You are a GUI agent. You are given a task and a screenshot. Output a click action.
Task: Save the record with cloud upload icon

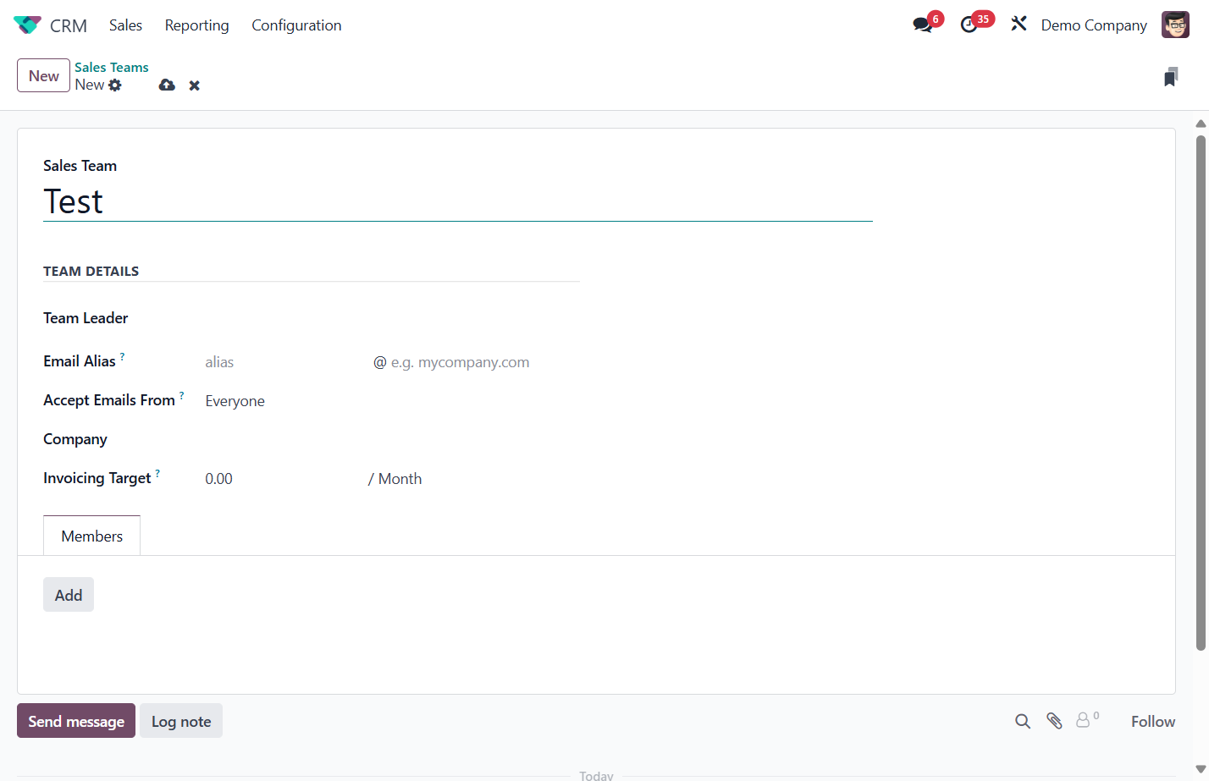click(x=167, y=85)
